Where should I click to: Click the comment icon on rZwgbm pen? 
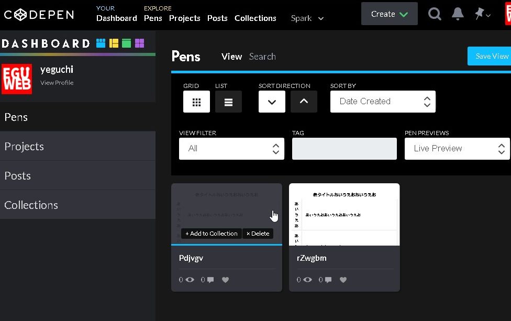(328, 280)
